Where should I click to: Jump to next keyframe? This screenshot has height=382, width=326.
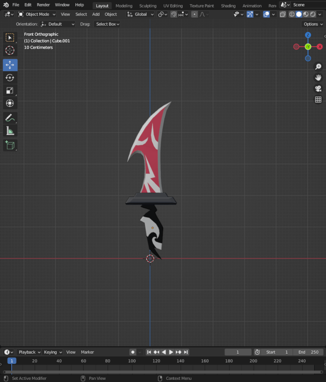tap(179, 352)
